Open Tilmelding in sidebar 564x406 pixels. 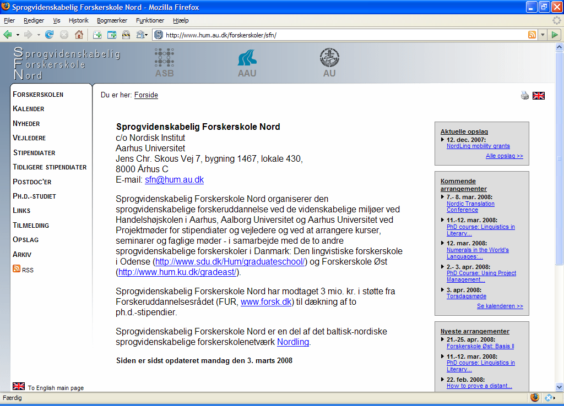[x=31, y=225]
